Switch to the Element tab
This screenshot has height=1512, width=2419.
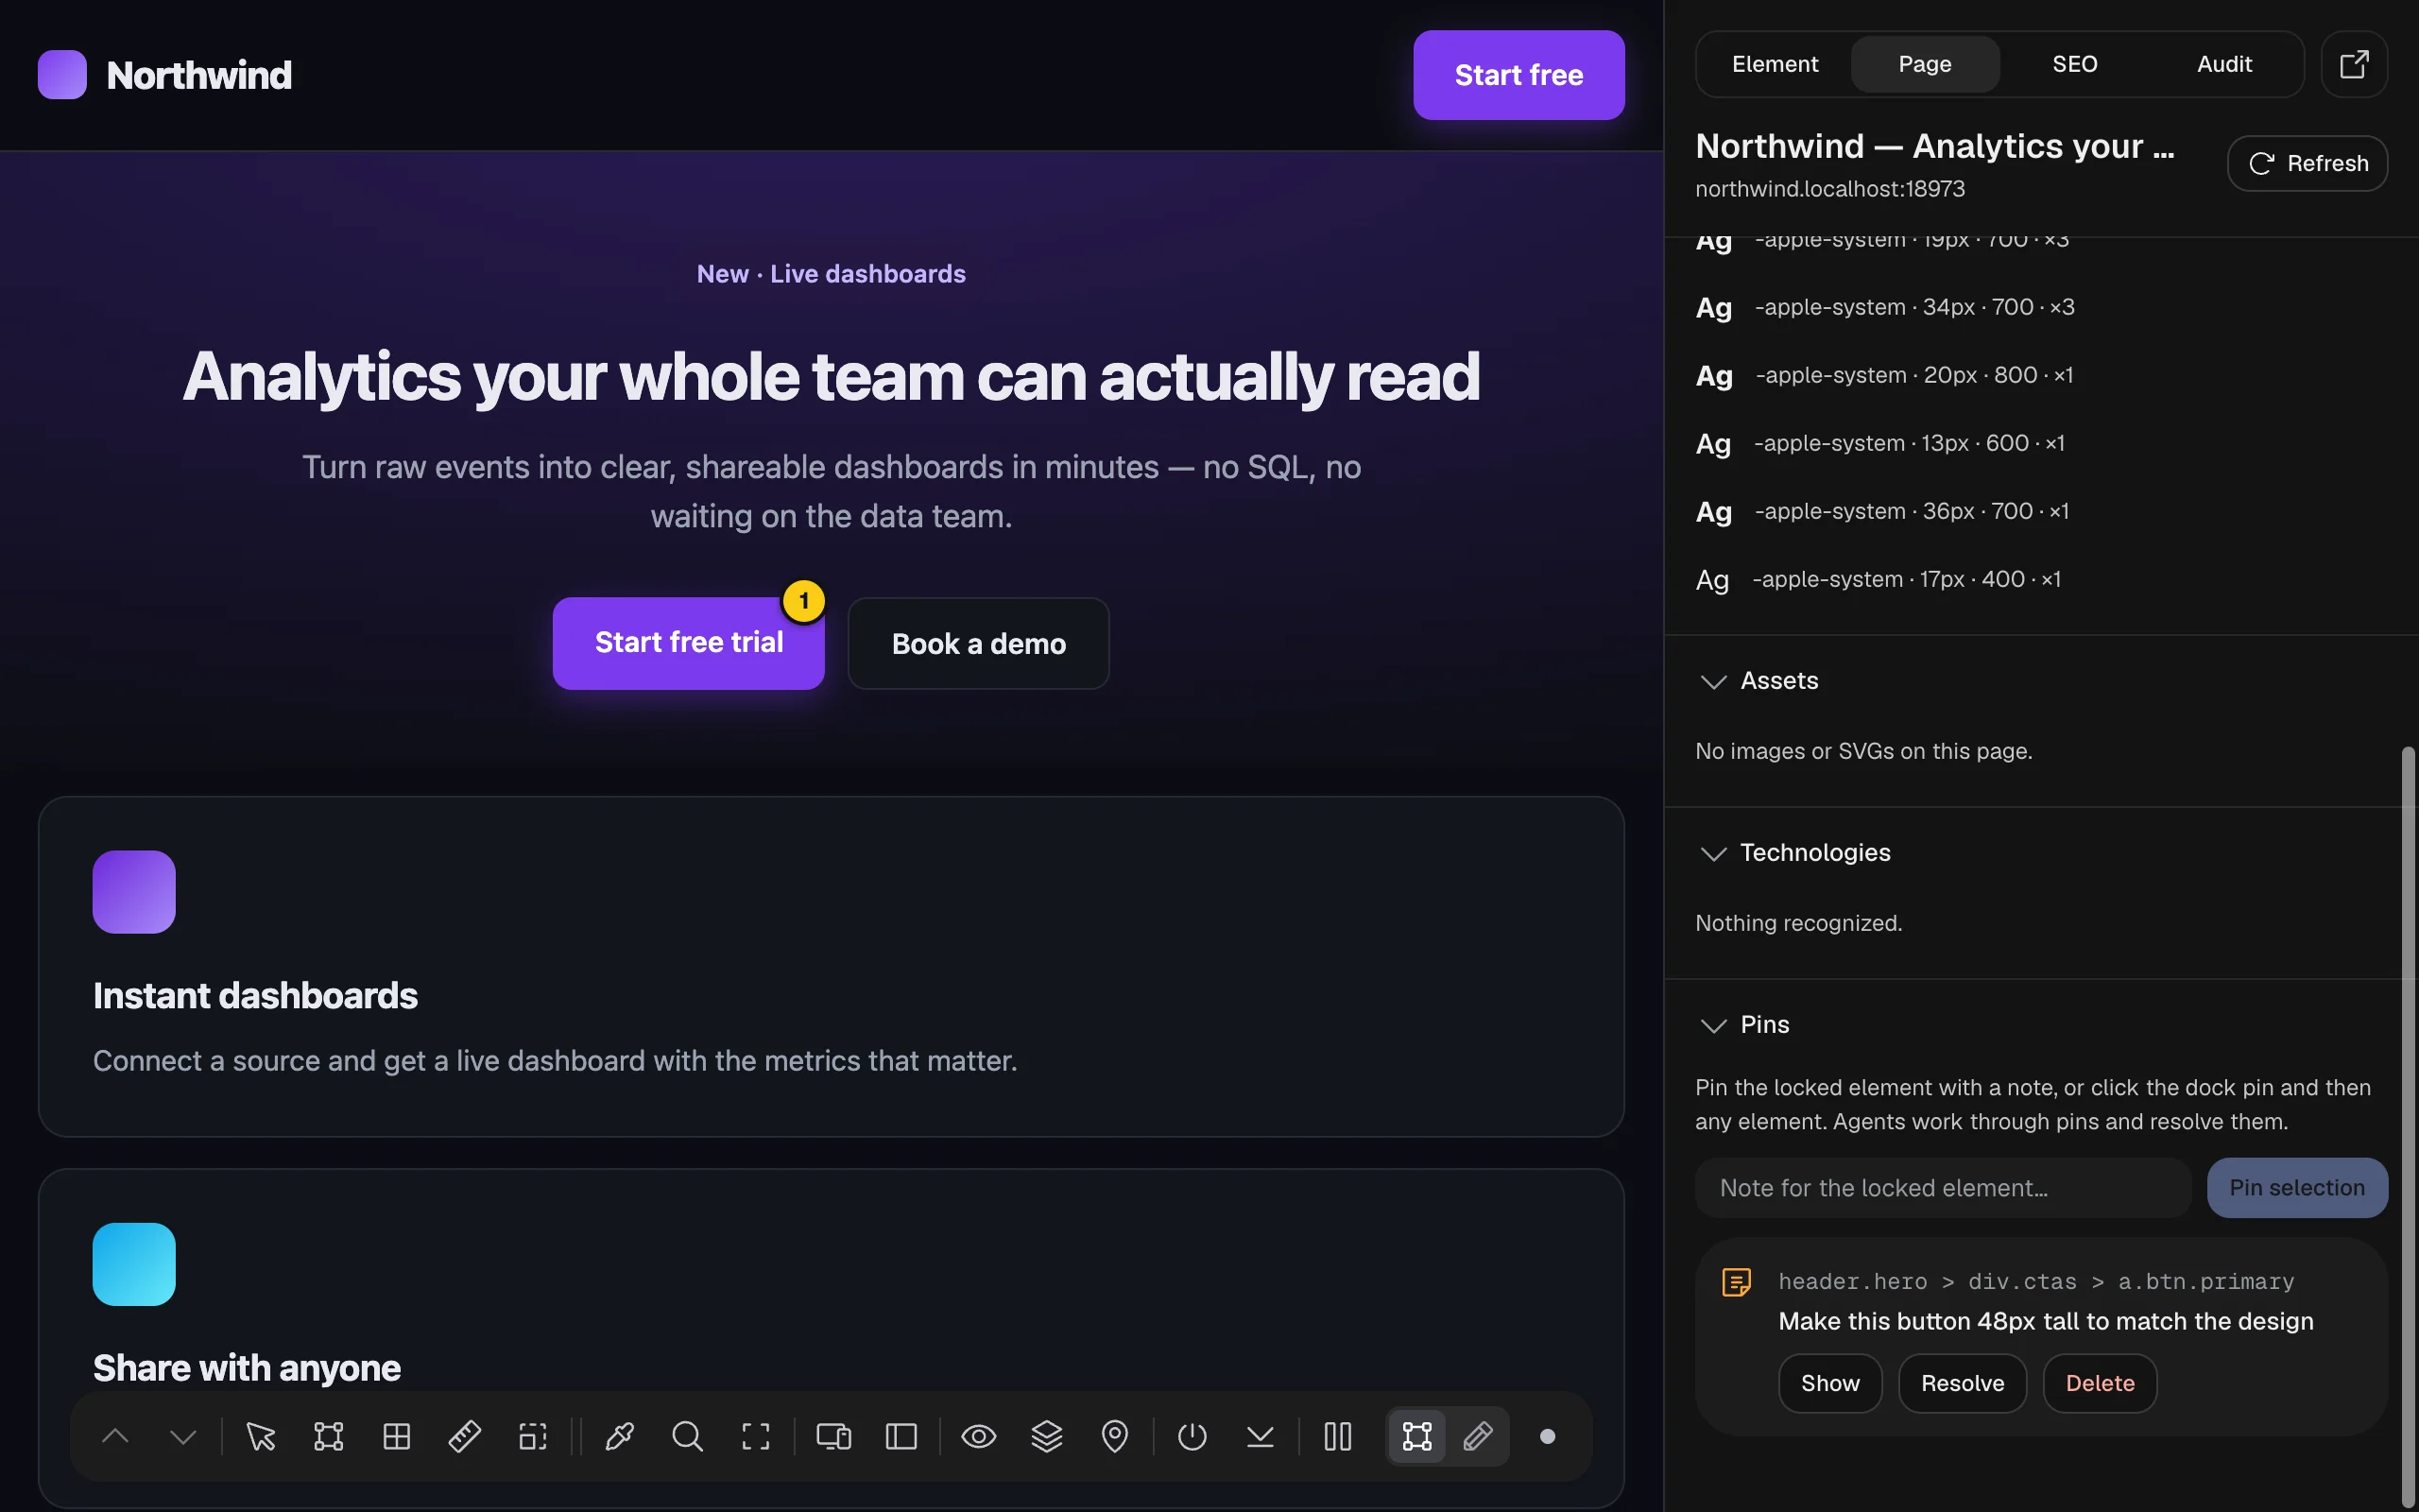pyautogui.click(x=1776, y=64)
